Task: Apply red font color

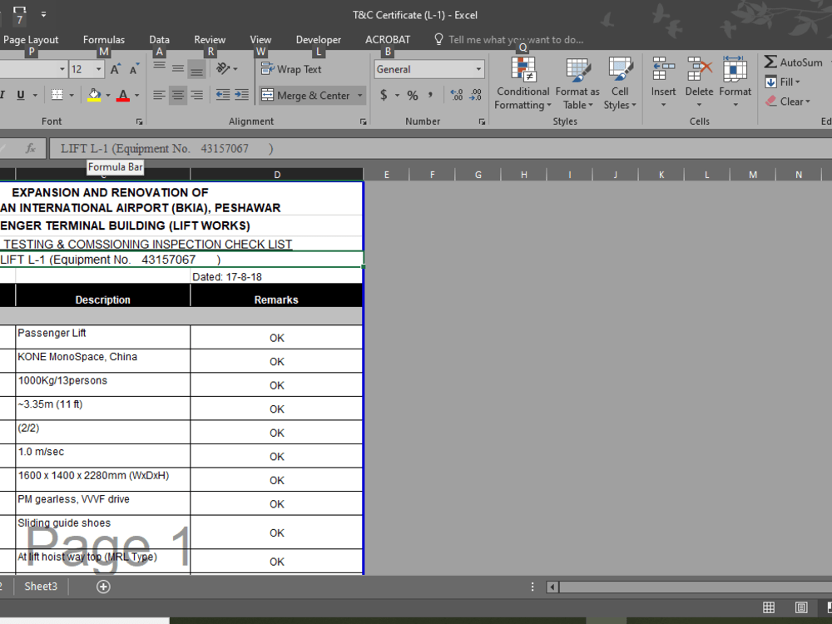Action: pos(123,96)
